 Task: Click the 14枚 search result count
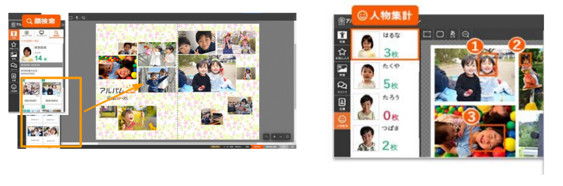41,58
